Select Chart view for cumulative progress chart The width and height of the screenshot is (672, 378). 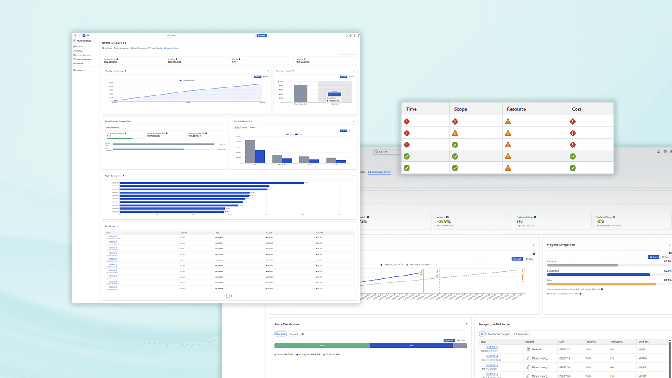[517, 259]
